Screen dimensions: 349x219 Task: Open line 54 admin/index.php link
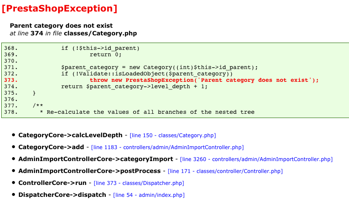149,195
